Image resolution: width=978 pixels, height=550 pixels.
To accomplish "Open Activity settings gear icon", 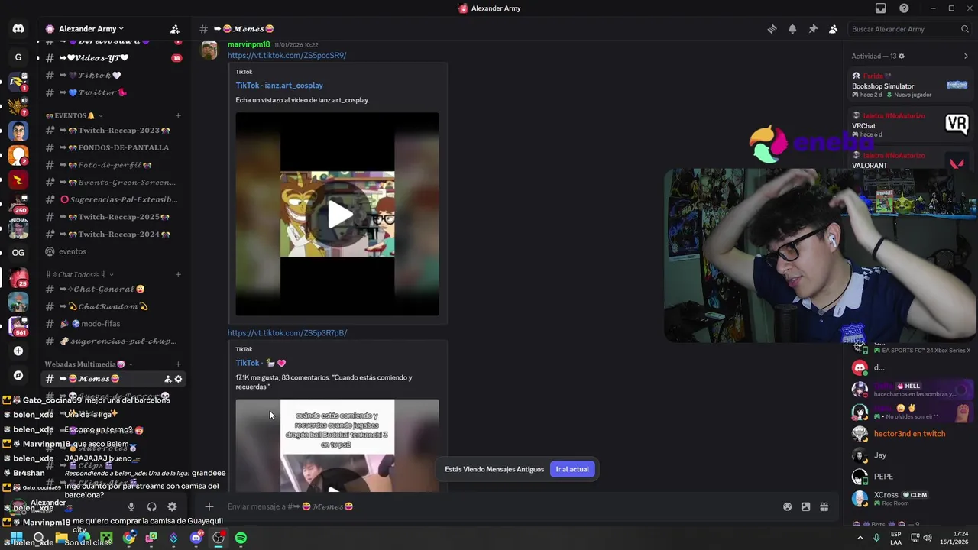I will [902, 57].
